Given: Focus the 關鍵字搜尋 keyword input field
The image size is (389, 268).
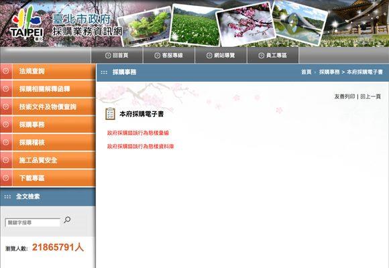Looking at the screenshot, I should pyautogui.click(x=32, y=222).
